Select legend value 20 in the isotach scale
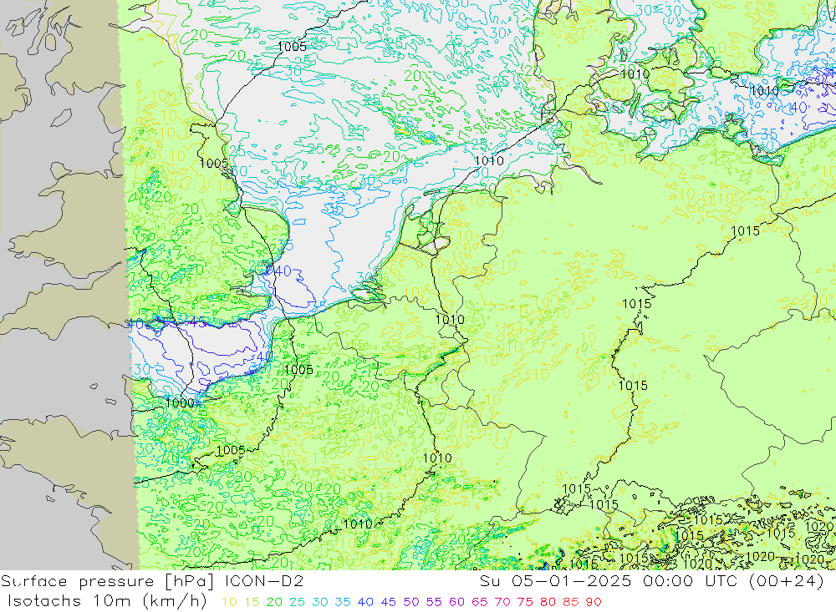 [x=274, y=603]
